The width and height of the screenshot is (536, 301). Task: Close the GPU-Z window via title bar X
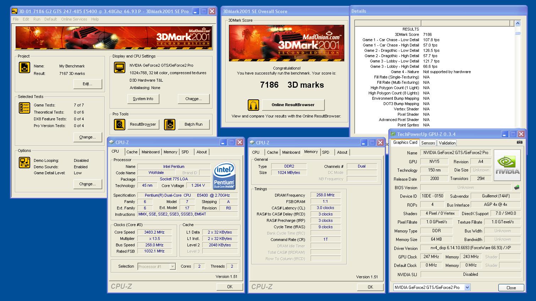click(521, 134)
